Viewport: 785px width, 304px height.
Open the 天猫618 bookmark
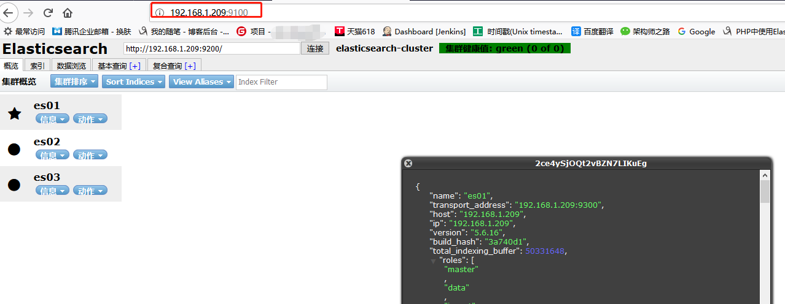[x=354, y=31]
